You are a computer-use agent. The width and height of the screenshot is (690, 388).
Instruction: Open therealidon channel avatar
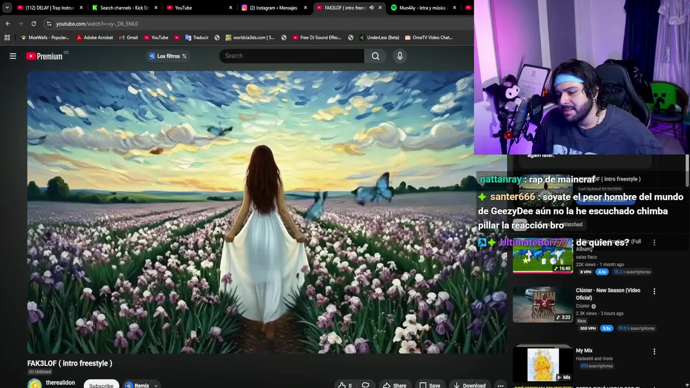point(34,385)
